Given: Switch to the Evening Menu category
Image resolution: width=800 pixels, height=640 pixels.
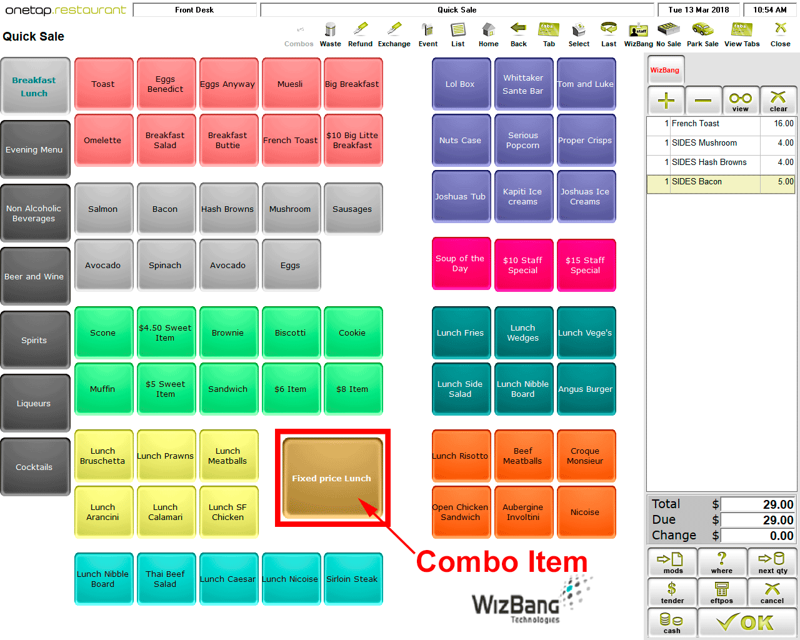Looking at the screenshot, I should pyautogui.click(x=34, y=149).
